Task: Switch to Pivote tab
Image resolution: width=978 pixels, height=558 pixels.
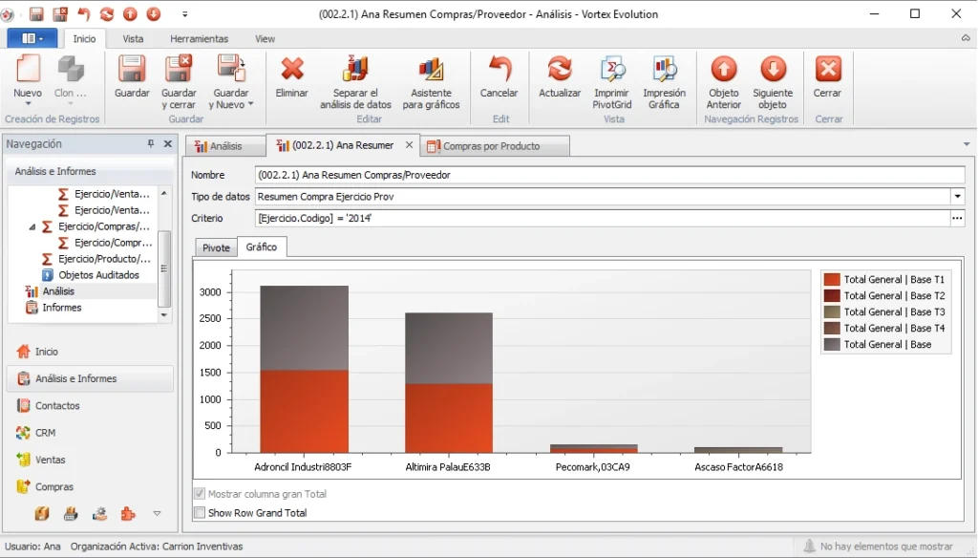Action: point(216,247)
